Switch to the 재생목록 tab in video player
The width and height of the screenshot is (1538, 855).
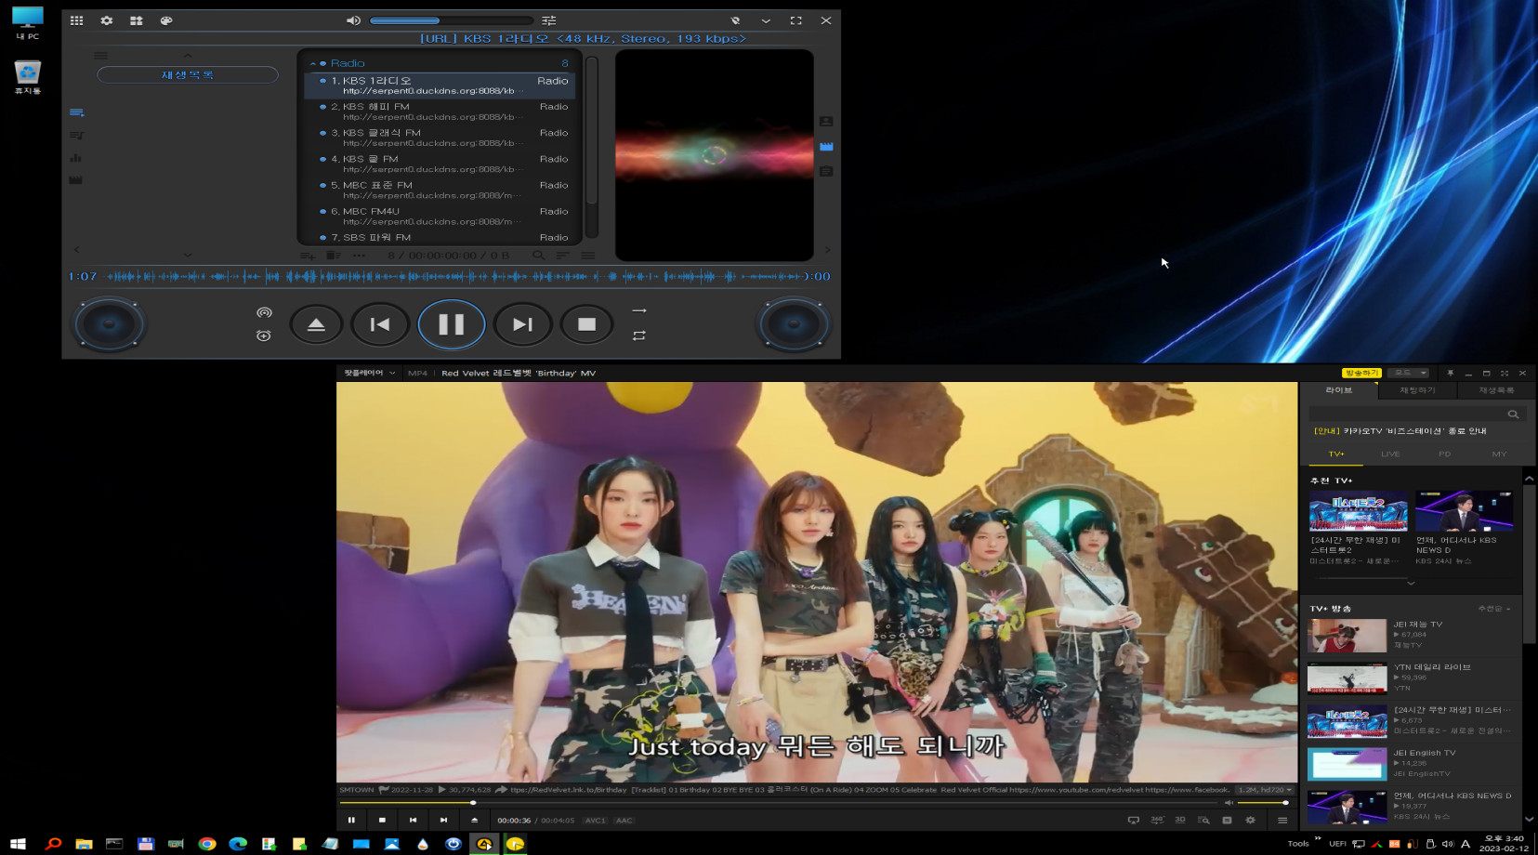1495,390
